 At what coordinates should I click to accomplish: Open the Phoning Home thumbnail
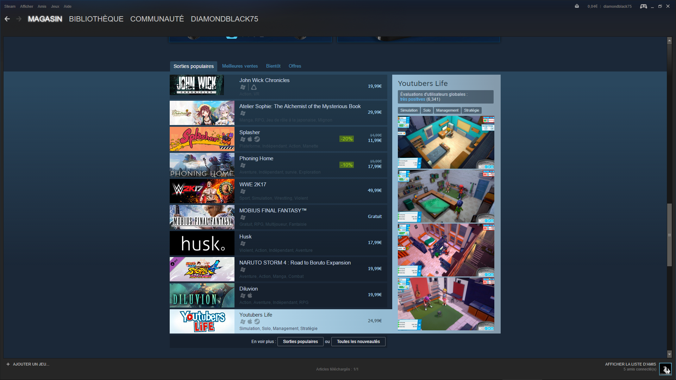(x=202, y=165)
